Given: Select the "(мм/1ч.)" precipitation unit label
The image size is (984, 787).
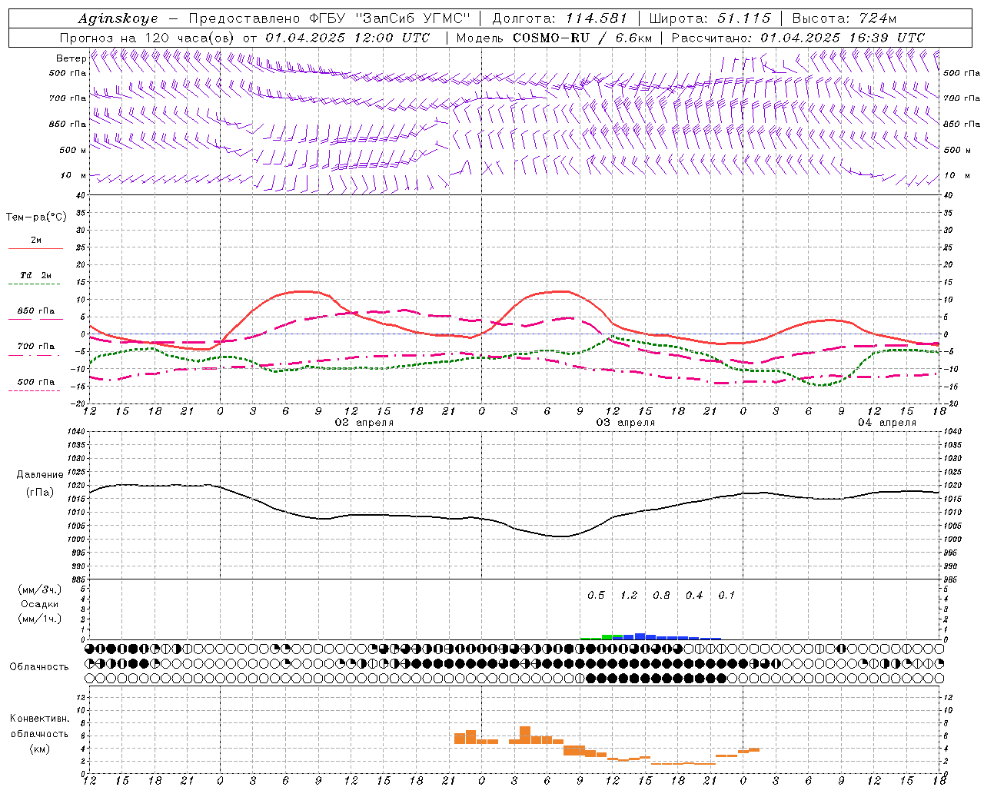Looking at the screenshot, I should point(40,619).
